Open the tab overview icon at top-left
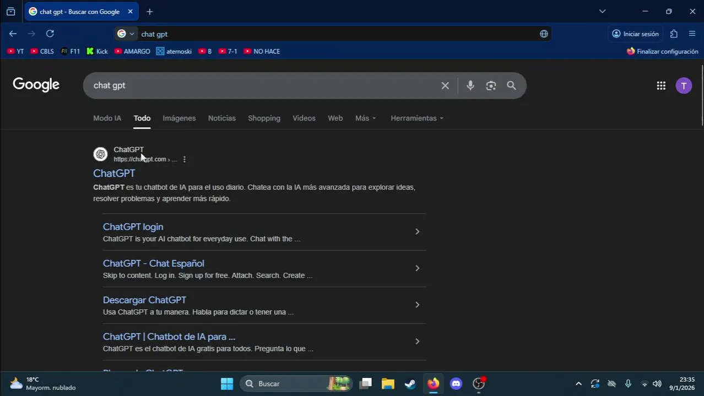This screenshot has height=396, width=704. pos(10,12)
